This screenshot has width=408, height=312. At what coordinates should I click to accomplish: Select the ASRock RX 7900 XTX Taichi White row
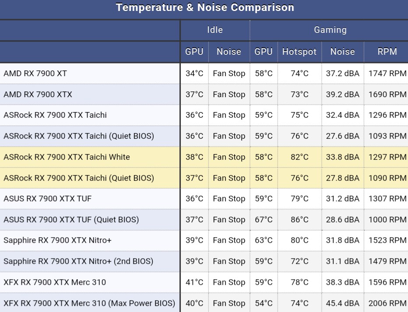pos(67,157)
